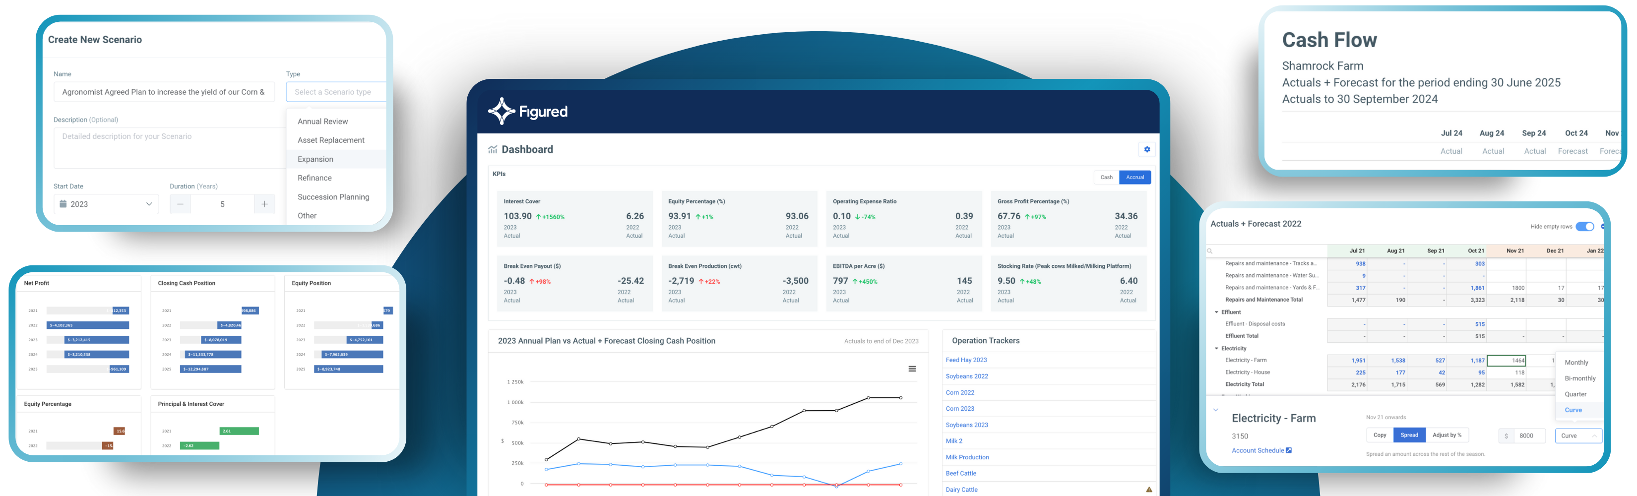Screen dimensions: 1637x496
Task: Click the Electricity - House row label
Action: (1247, 372)
